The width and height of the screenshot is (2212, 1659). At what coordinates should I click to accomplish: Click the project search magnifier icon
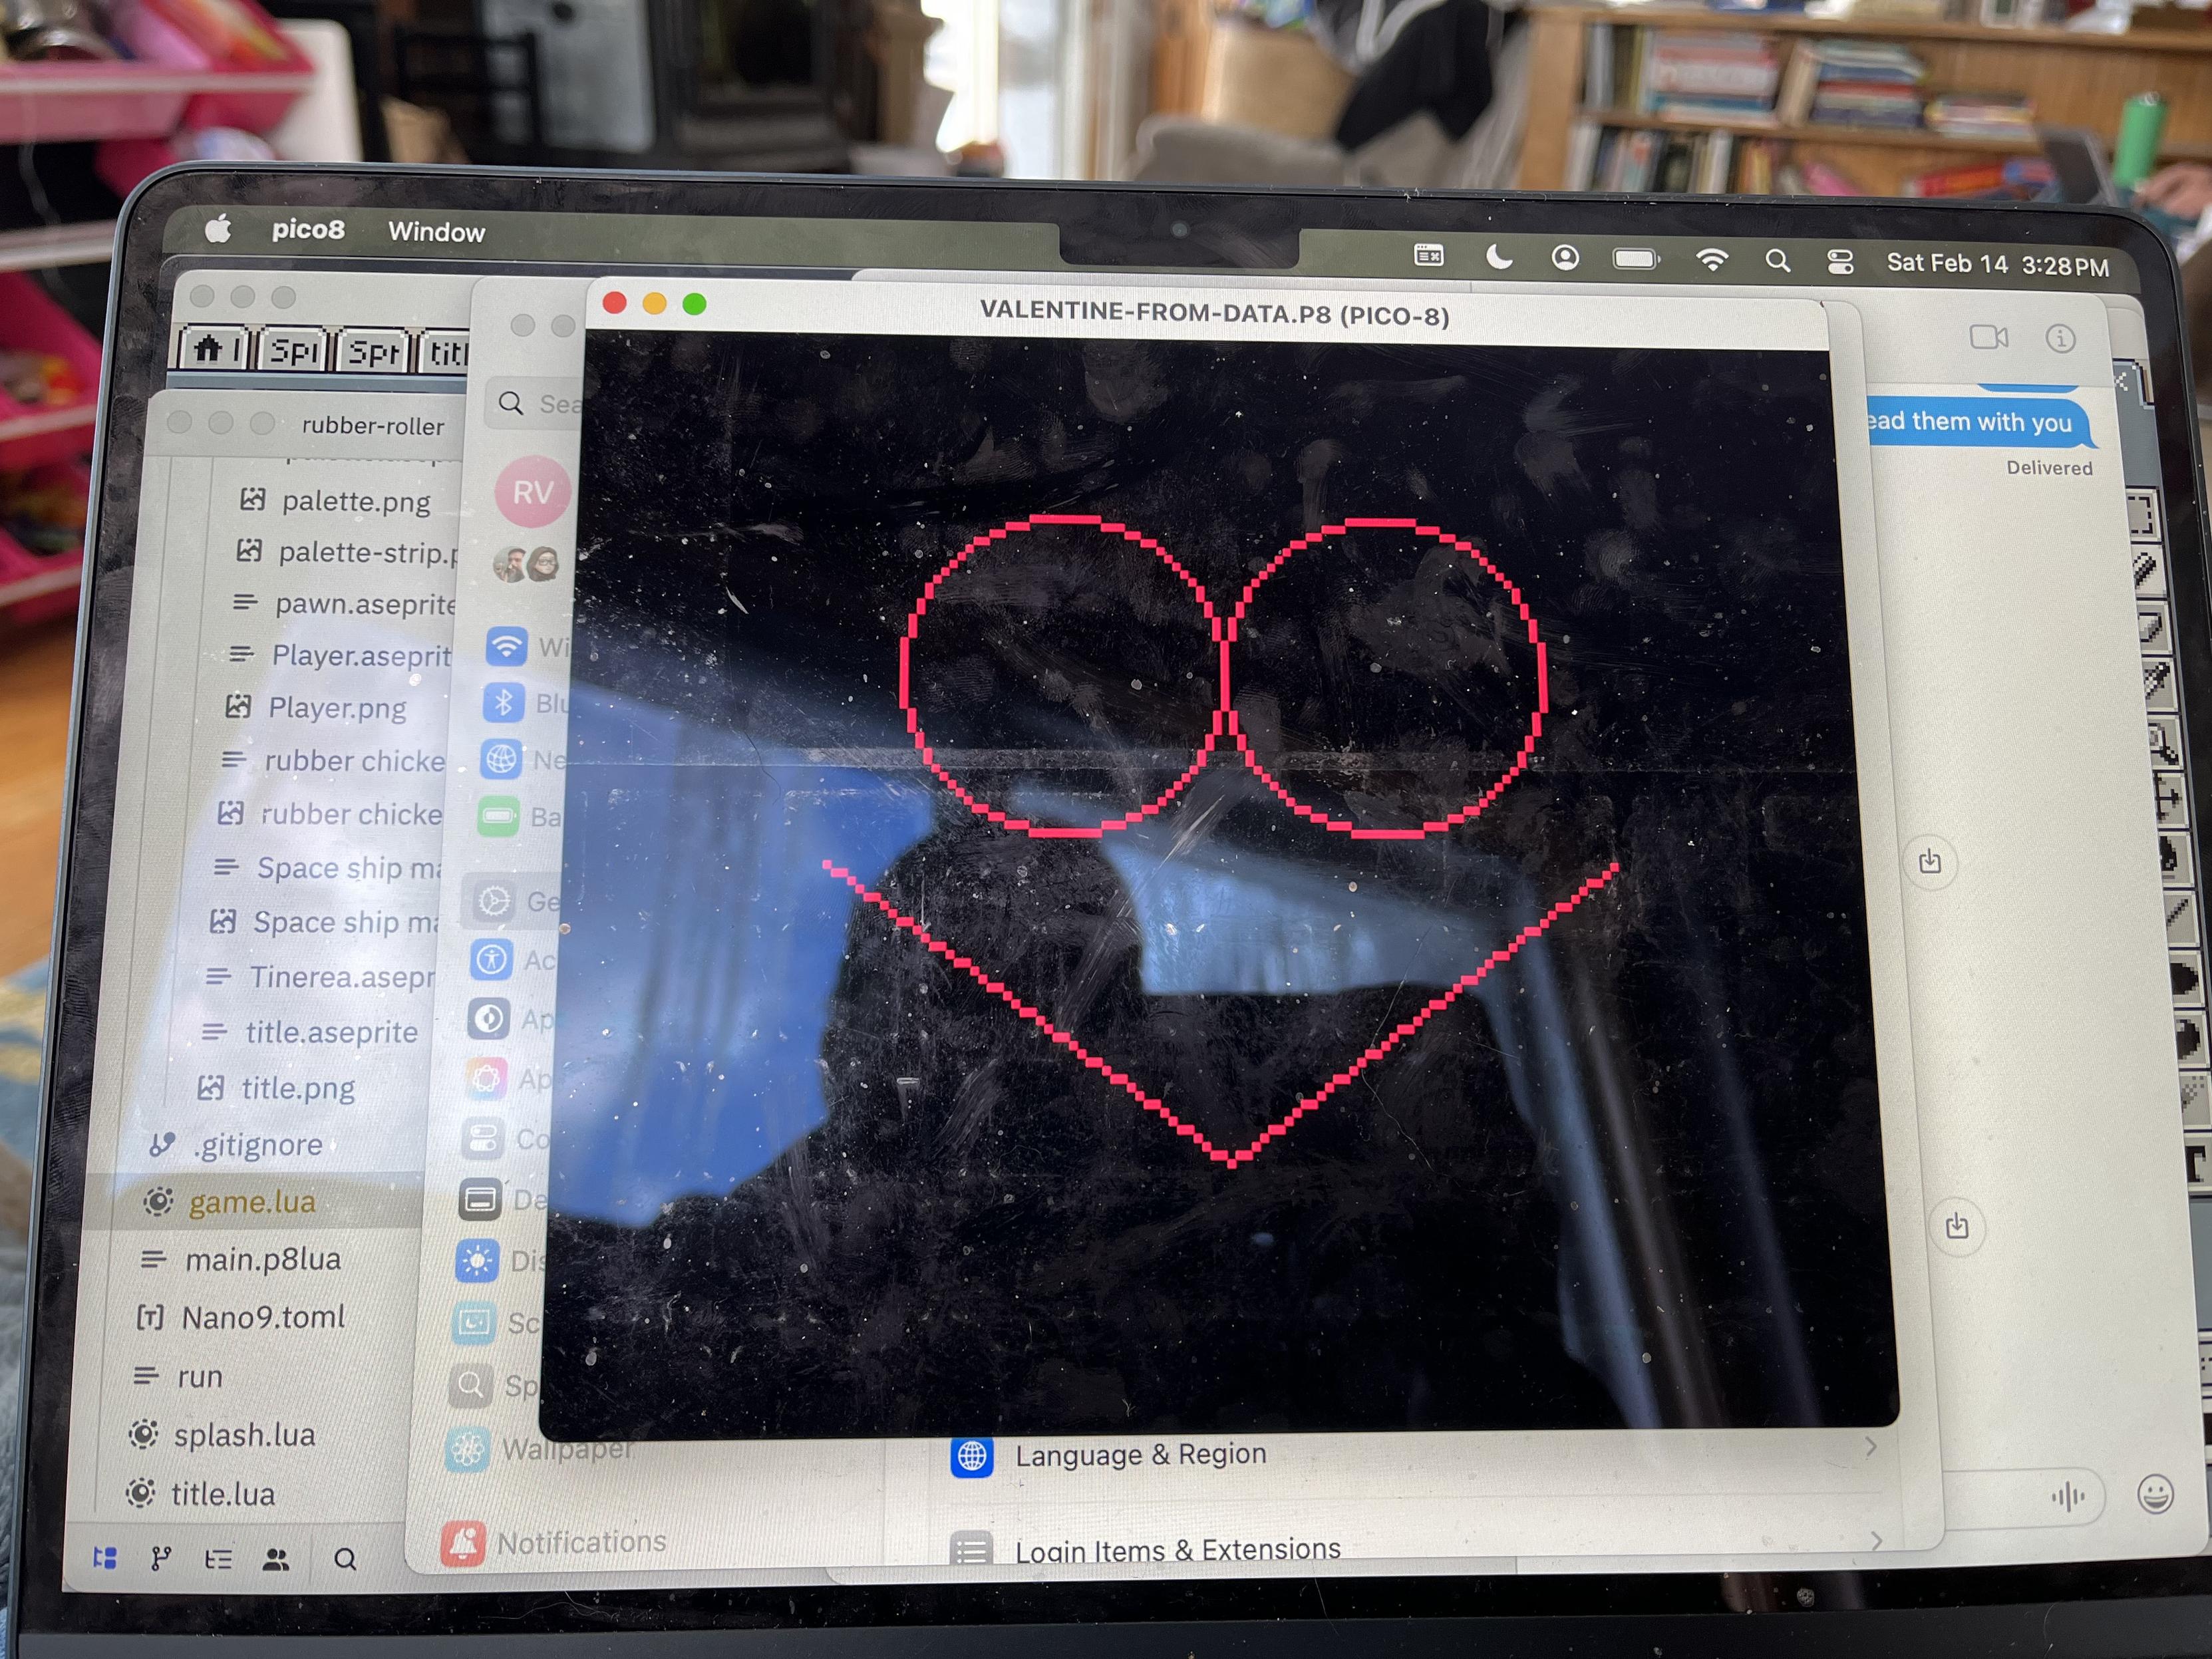(x=345, y=1559)
